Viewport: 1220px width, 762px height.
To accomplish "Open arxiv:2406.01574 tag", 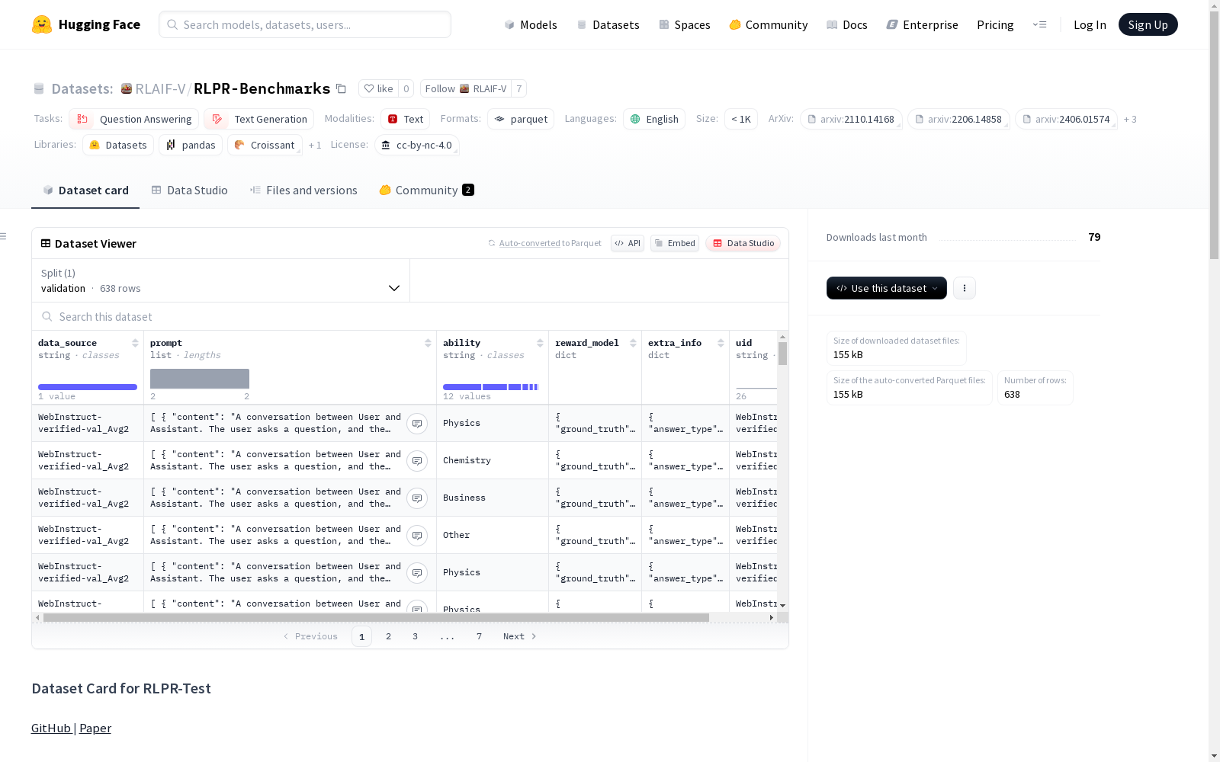I will click(x=1066, y=119).
